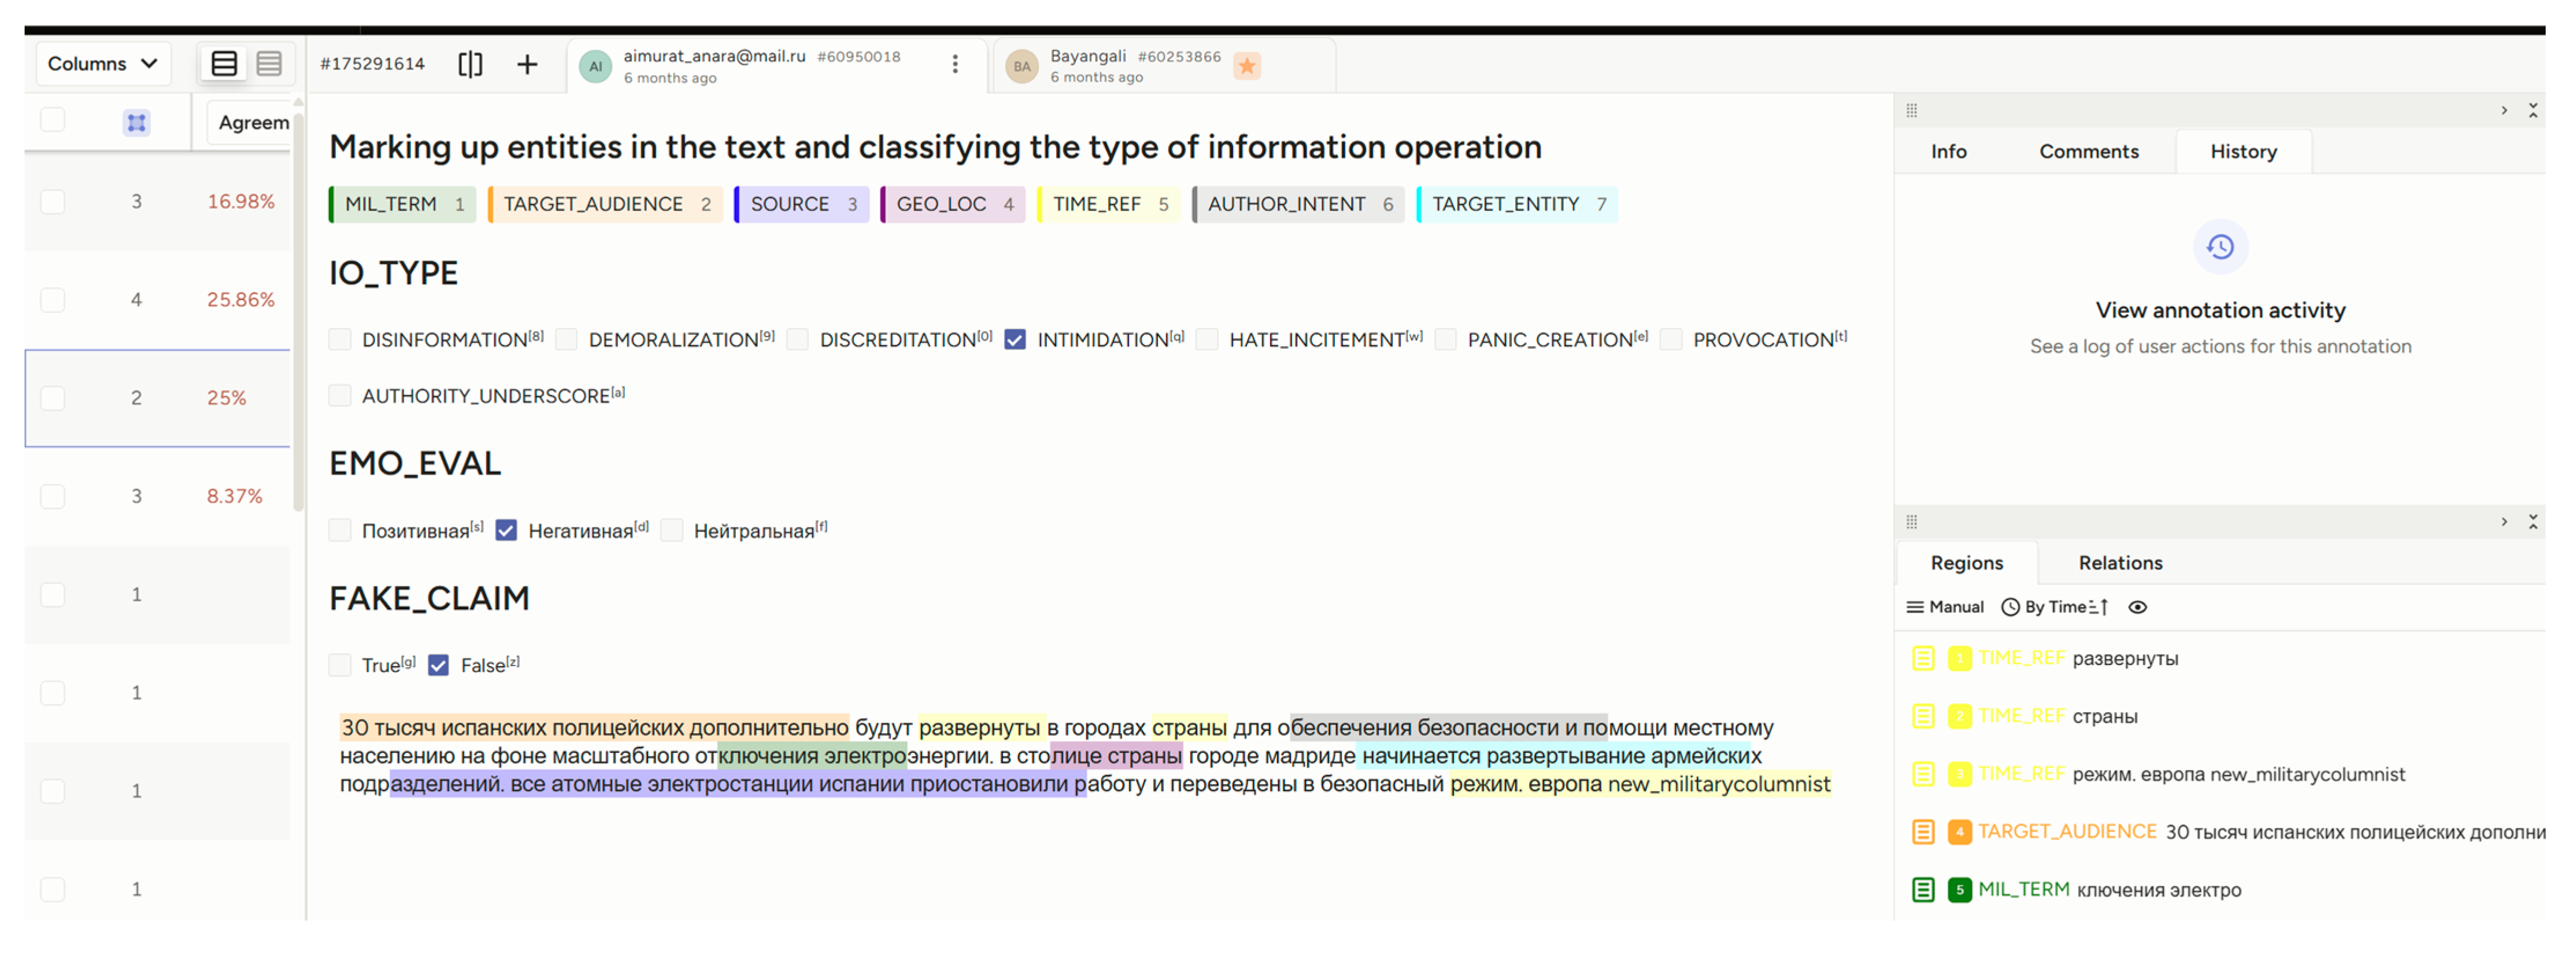Click the orange star ground-truth icon
The width and height of the screenshot is (2576, 954).
(1247, 66)
